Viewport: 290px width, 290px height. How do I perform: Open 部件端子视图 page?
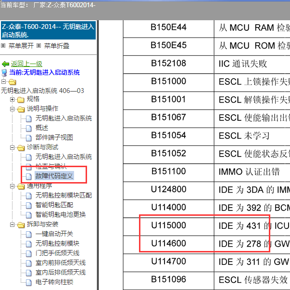coord(54,137)
